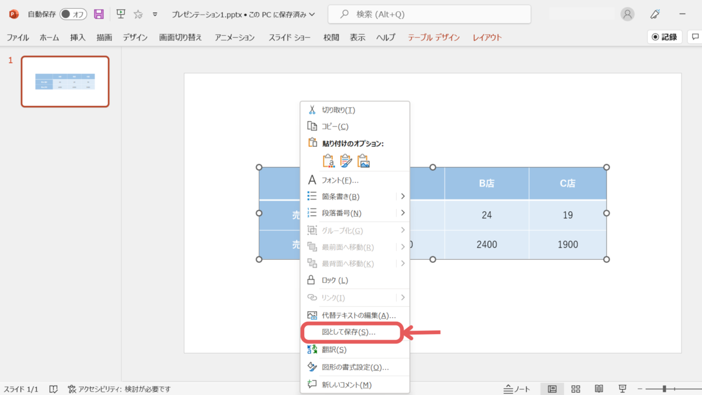Click the zoom out minus button
The width and height of the screenshot is (702, 395).
(x=640, y=389)
